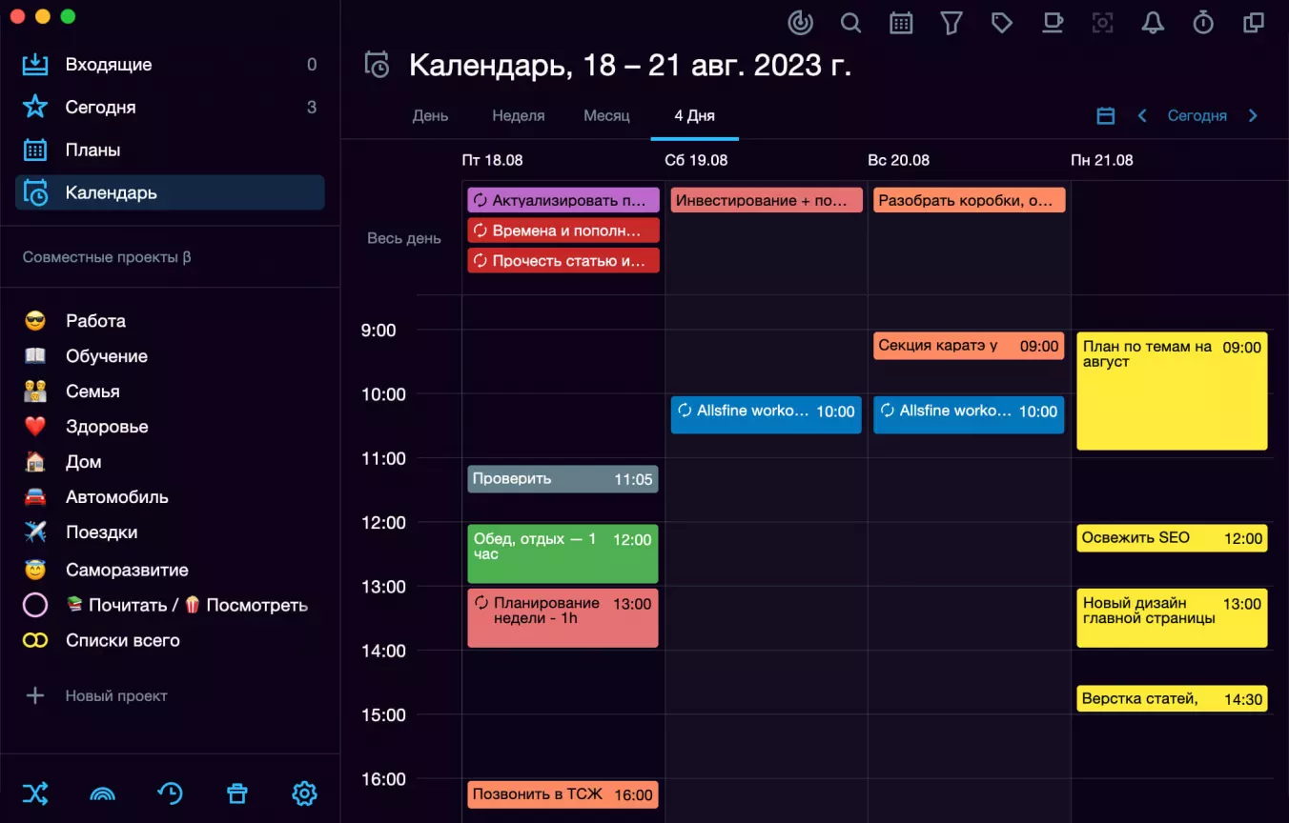The height and width of the screenshot is (823, 1289).
Task: Click the Пн 21.08 day header
Action: click(1102, 160)
